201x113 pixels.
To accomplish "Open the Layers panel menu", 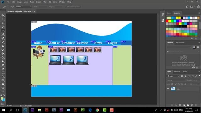I will coord(199,72).
